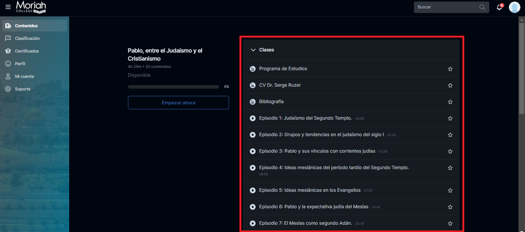525x232 pixels.
Task: Open Episodio 6: Pablo y la expectativa judía
Action: tap(314, 207)
